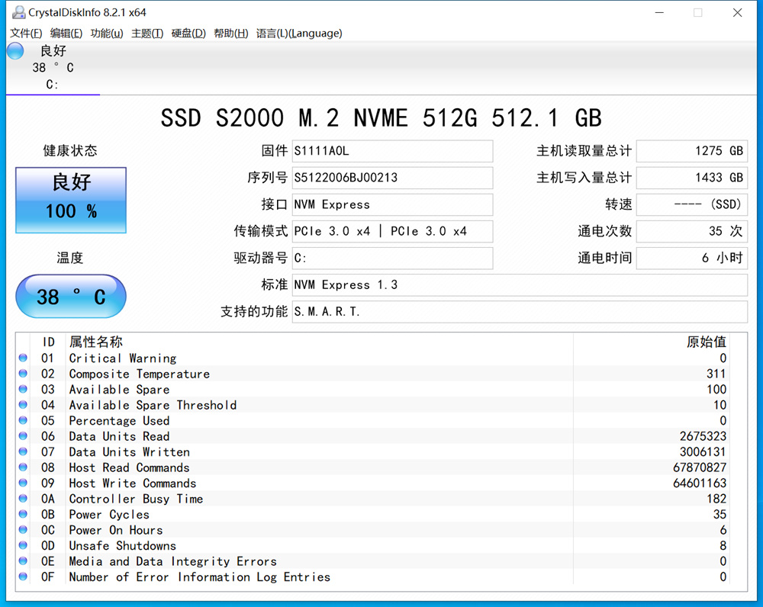Click the CrystalDiskInfo app icon in title bar
Screen dimensions: 763x607
18,12
